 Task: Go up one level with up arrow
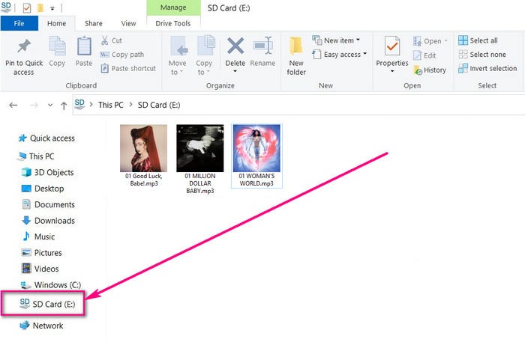(64, 106)
